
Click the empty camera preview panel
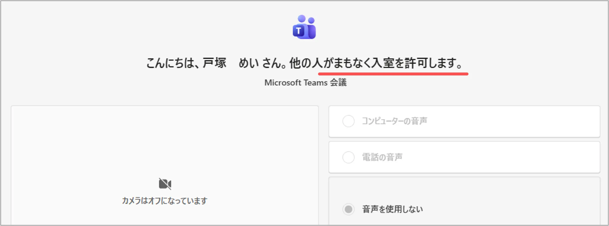[165, 140]
